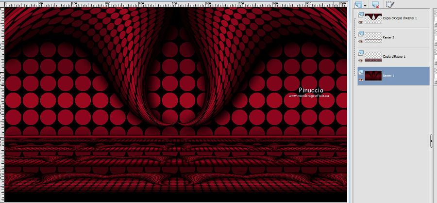The height and width of the screenshot is (203, 437).
Task: Select the Raster 1 layer name
Action: click(x=388, y=76)
